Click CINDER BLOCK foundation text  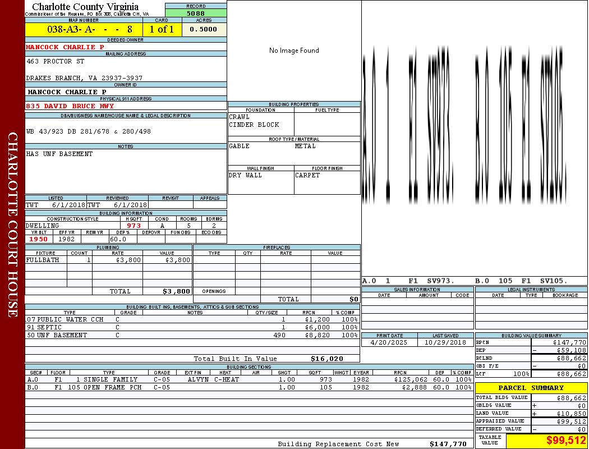tap(254, 125)
